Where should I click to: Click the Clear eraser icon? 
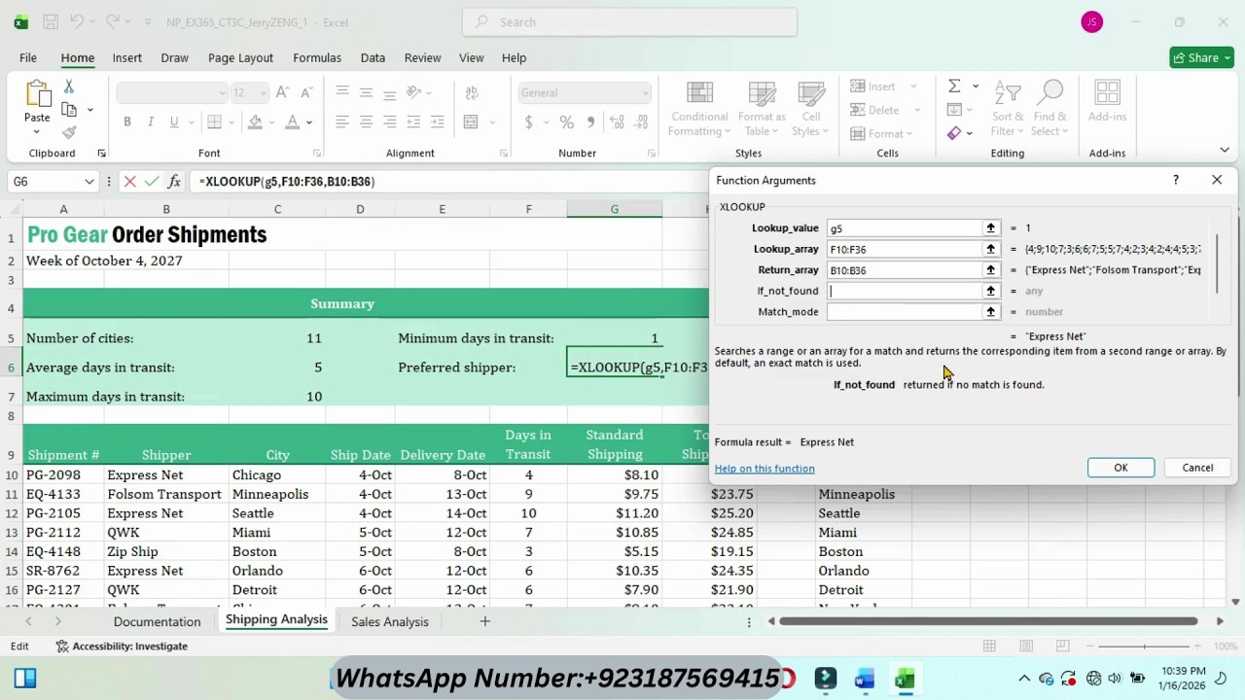(x=955, y=133)
